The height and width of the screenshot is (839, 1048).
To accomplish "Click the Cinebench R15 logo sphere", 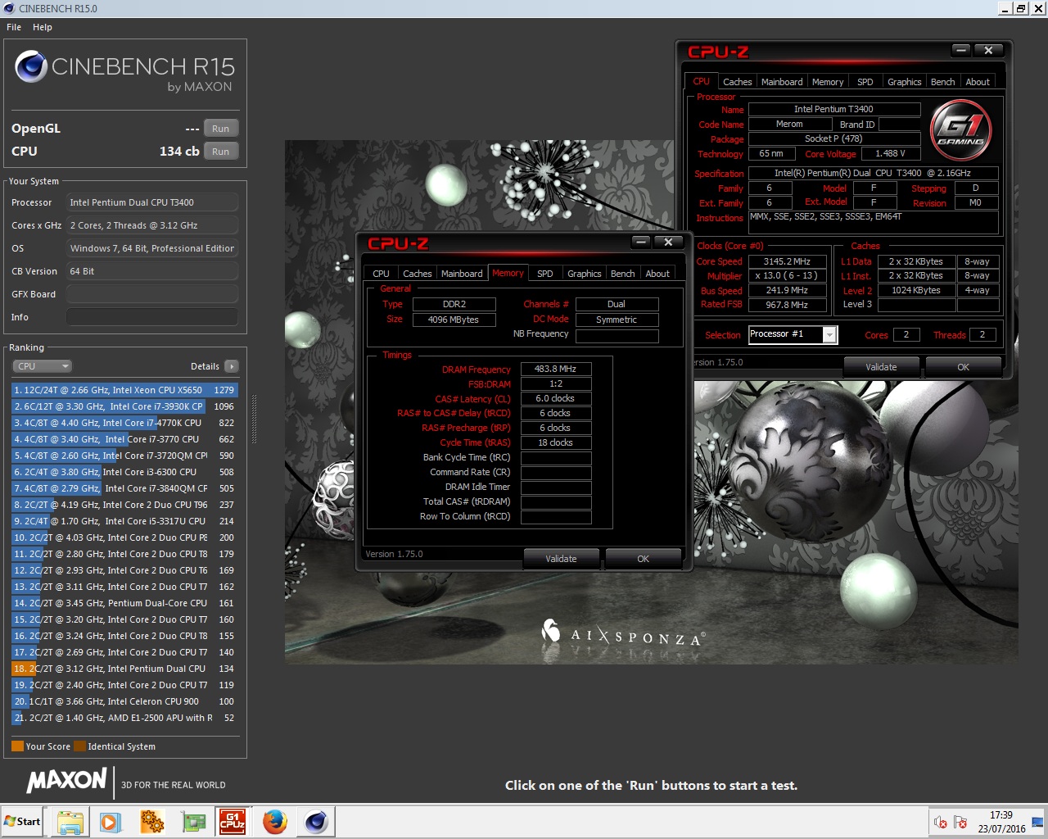I will pos(31,66).
